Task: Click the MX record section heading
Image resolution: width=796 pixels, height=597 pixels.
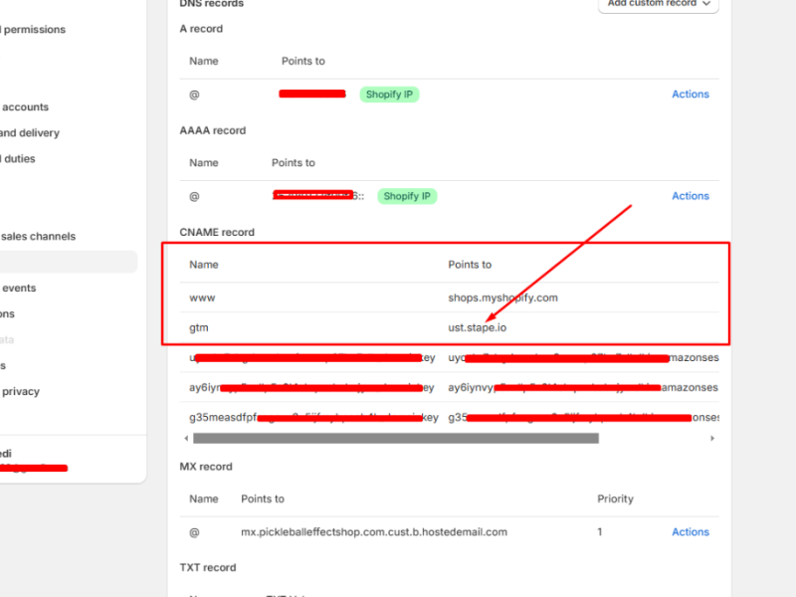Action: coord(206,467)
